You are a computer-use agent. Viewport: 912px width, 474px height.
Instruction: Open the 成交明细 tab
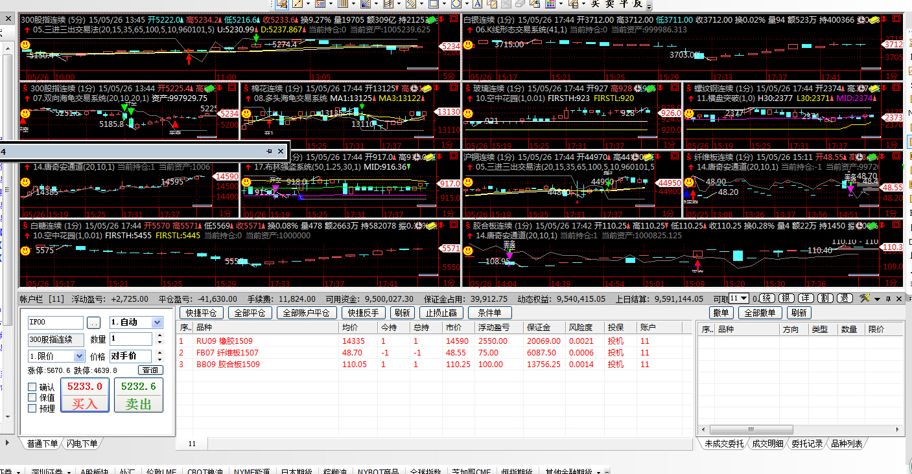767,444
